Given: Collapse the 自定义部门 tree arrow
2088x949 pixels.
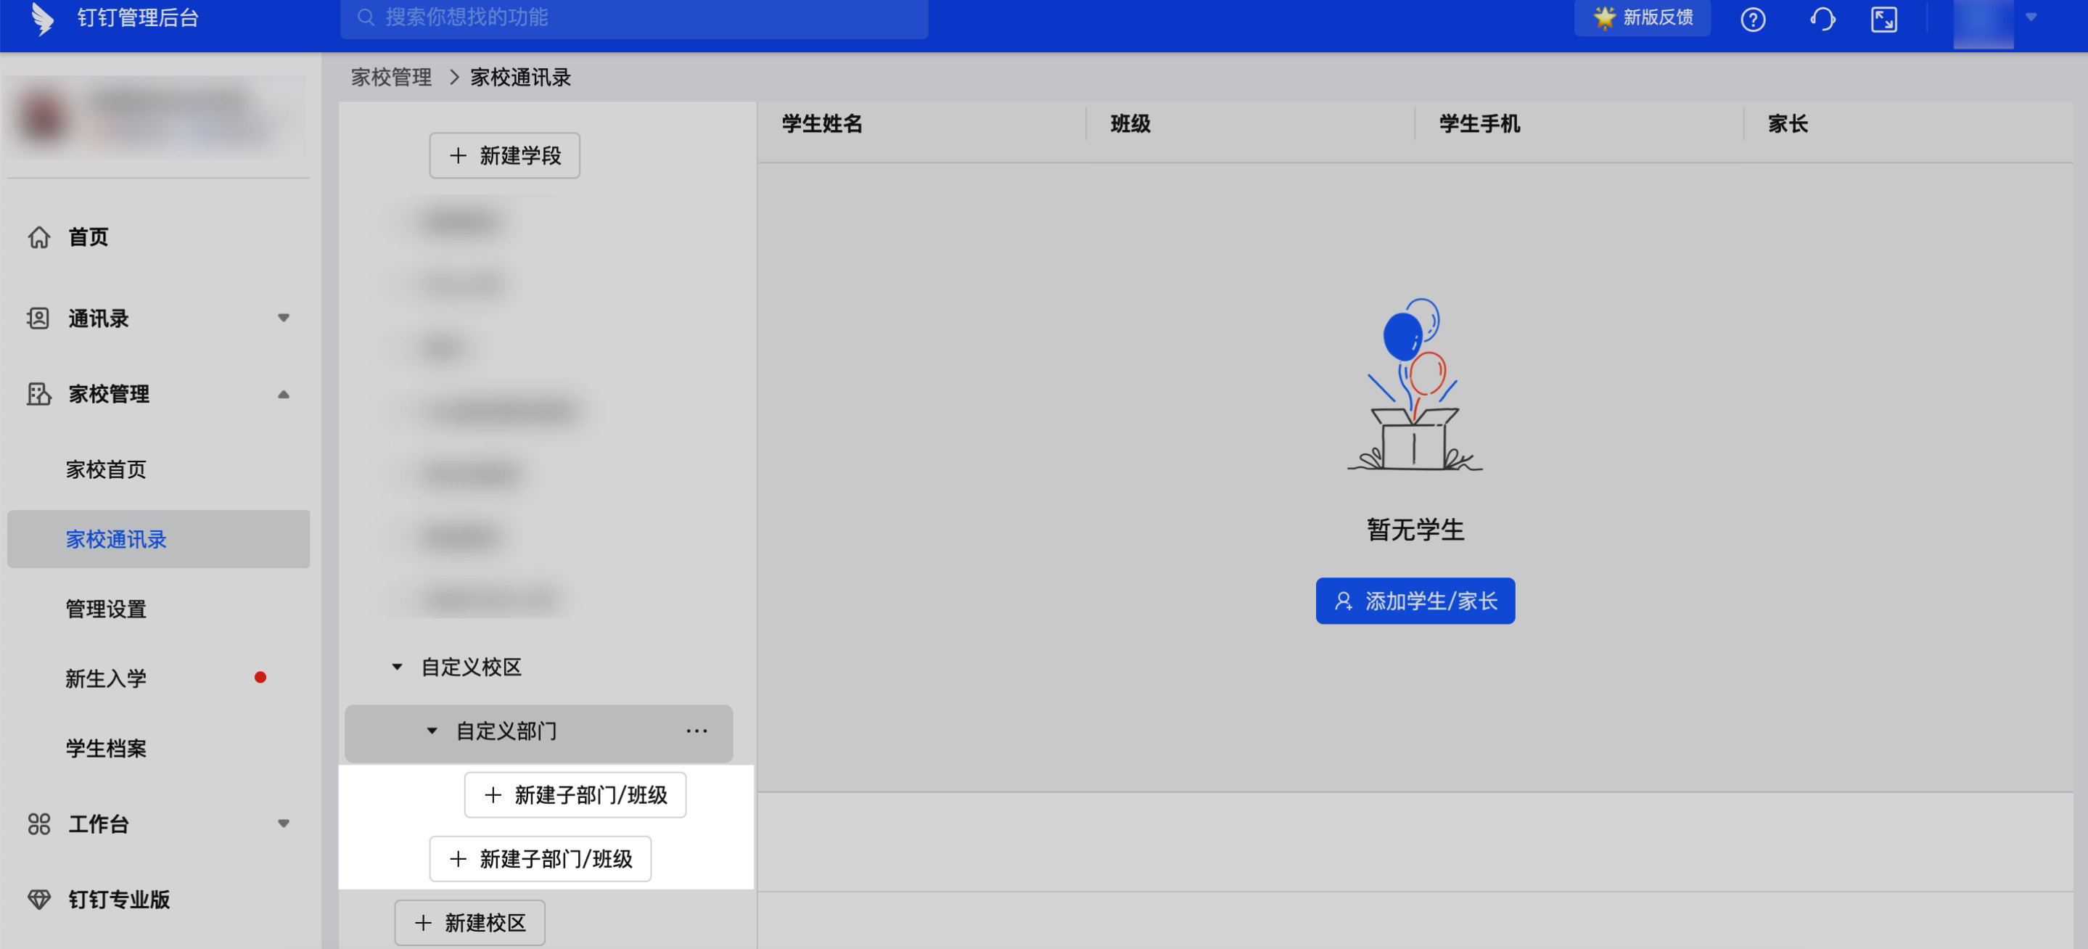Looking at the screenshot, I should [432, 731].
